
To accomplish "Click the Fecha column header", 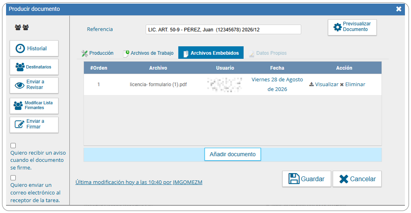I will click(277, 68).
